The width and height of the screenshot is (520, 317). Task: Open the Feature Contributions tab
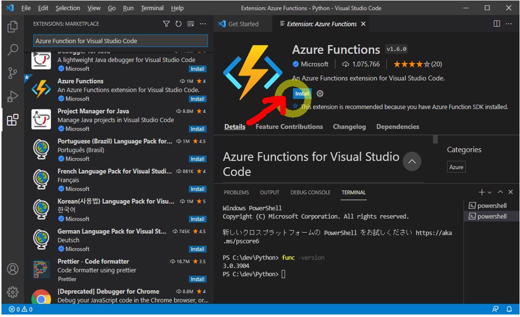point(289,126)
